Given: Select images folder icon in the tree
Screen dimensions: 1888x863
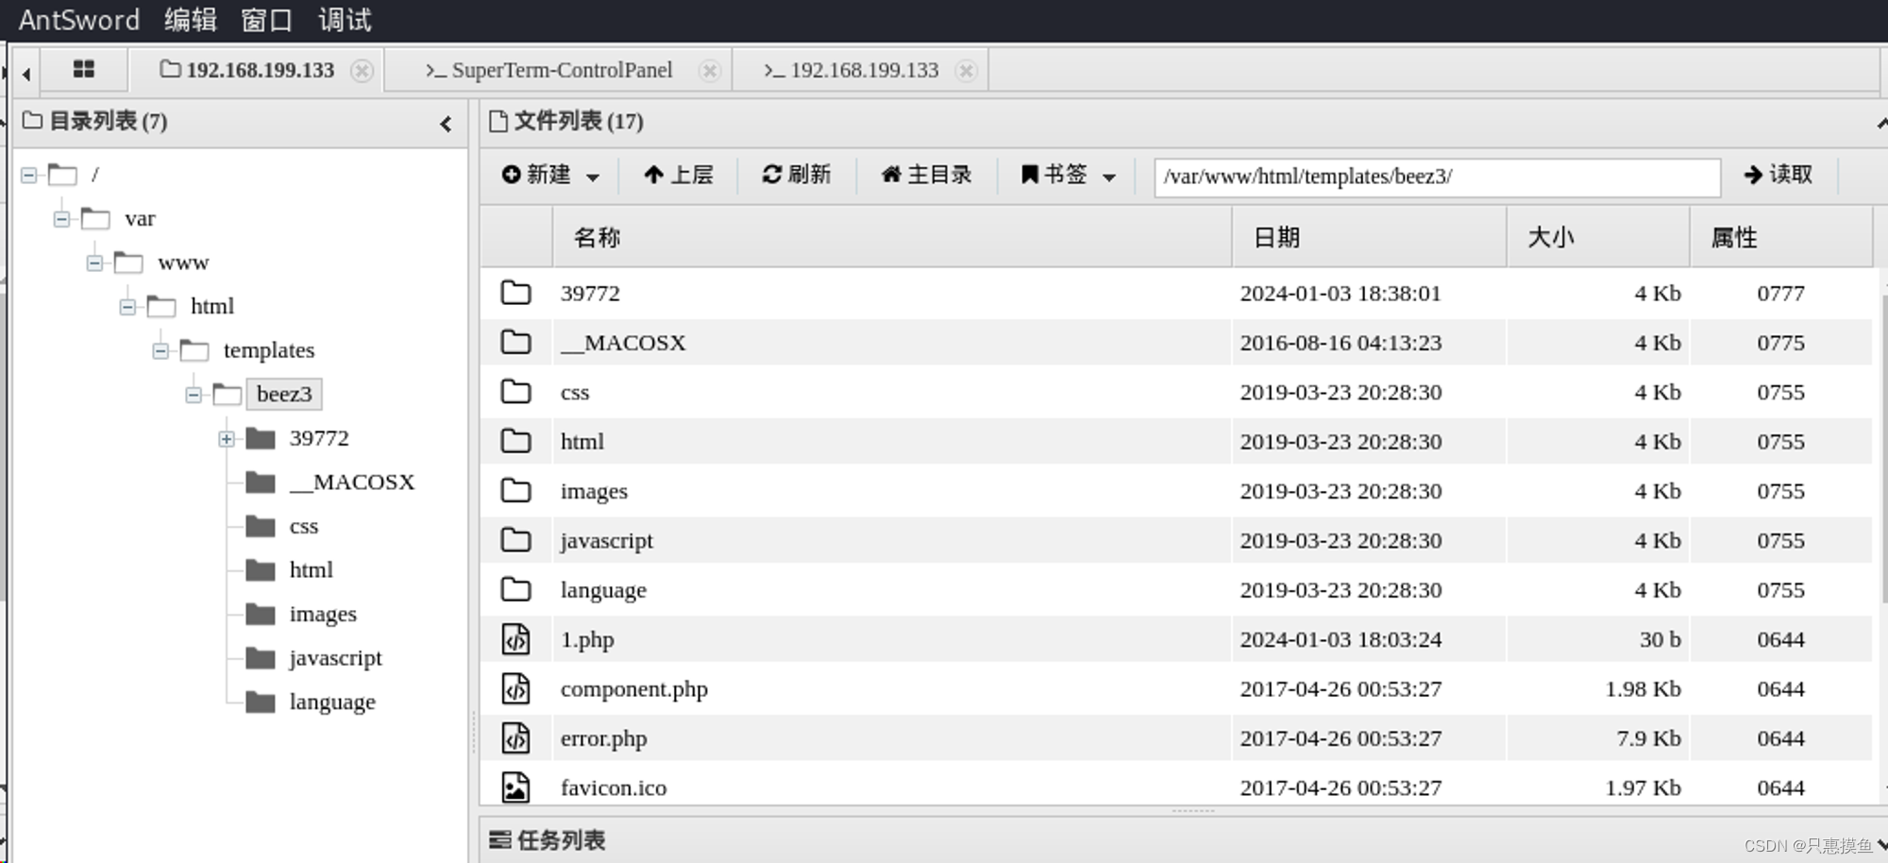Looking at the screenshot, I should [261, 614].
